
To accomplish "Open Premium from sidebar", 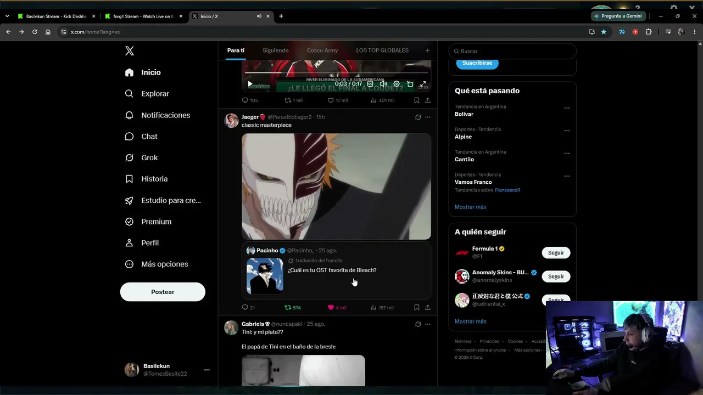I will pyautogui.click(x=148, y=222).
